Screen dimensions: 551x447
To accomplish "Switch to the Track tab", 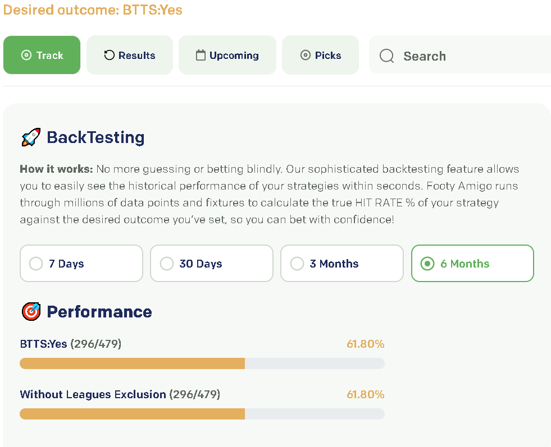I will point(42,55).
